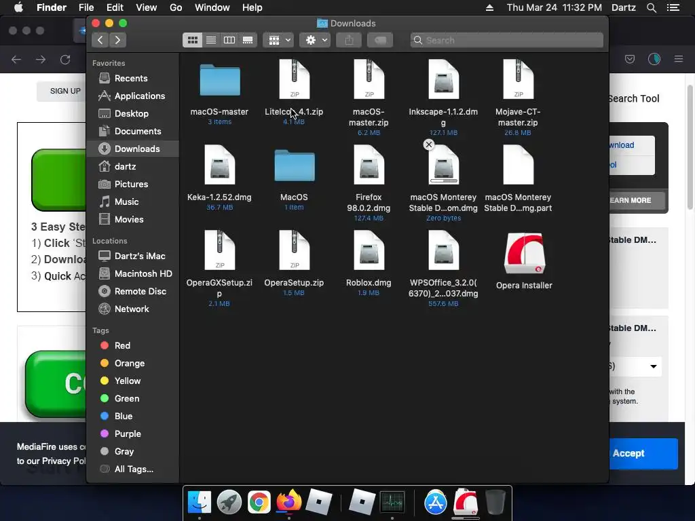Open Launchpad from the Dock

[x=229, y=502]
